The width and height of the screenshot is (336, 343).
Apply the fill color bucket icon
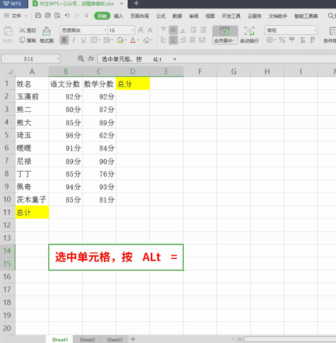[120, 40]
